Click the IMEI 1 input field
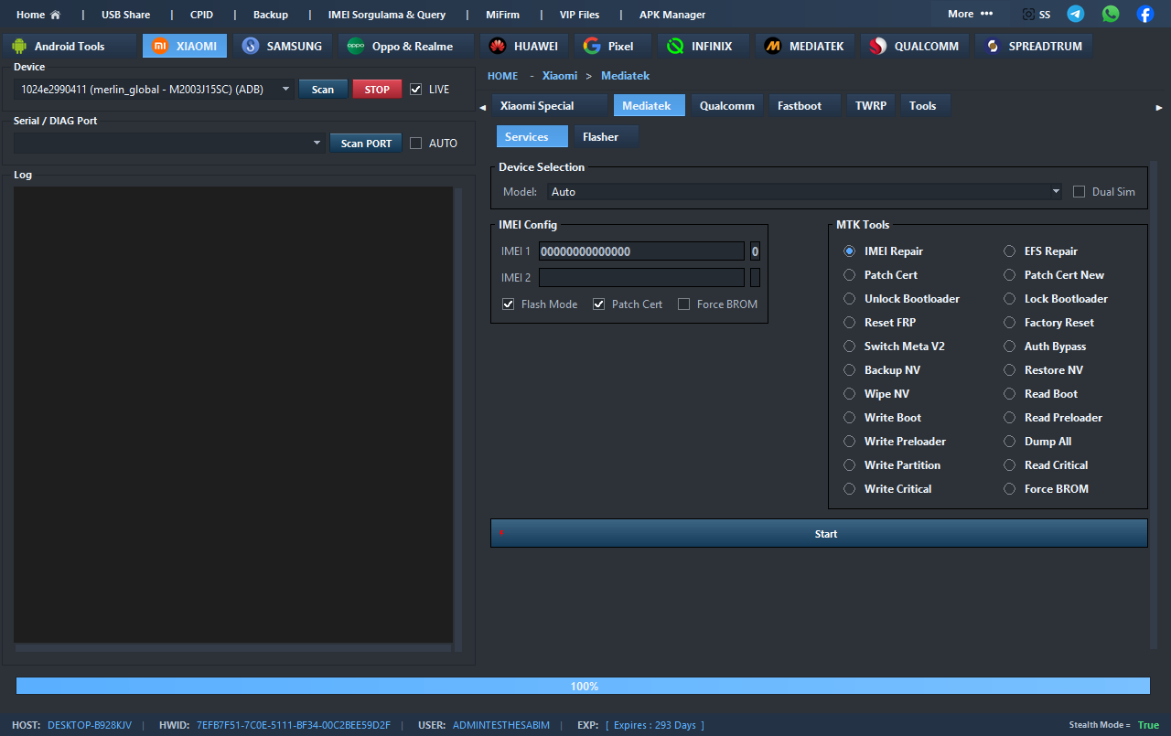 [640, 251]
